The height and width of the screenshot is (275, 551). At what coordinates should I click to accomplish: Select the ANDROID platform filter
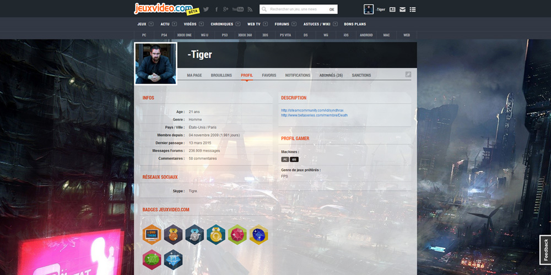click(x=366, y=35)
